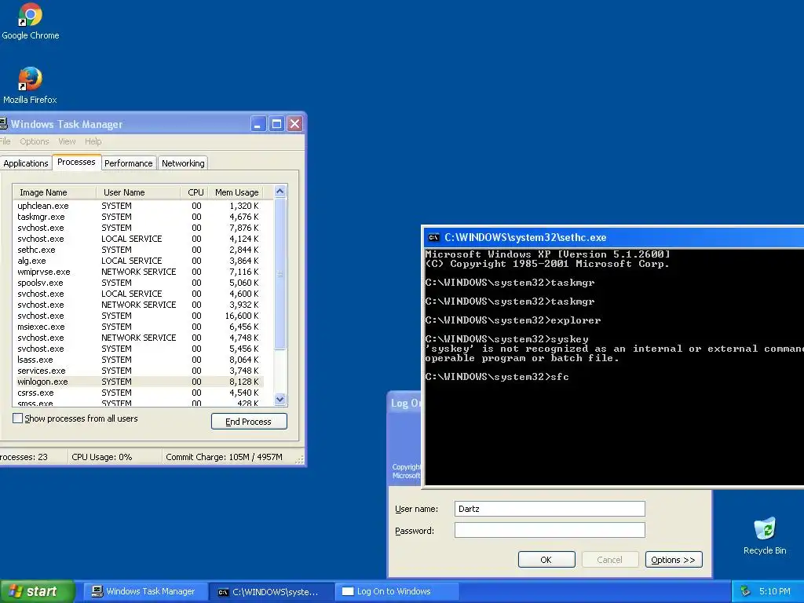Sort processes by User Name column

click(138, 192)
